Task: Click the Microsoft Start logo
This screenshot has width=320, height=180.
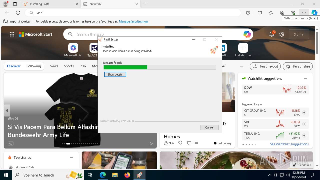Action: coord(36,34)
